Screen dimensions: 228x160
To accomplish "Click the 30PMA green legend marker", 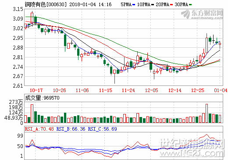I will coord(190,5).
